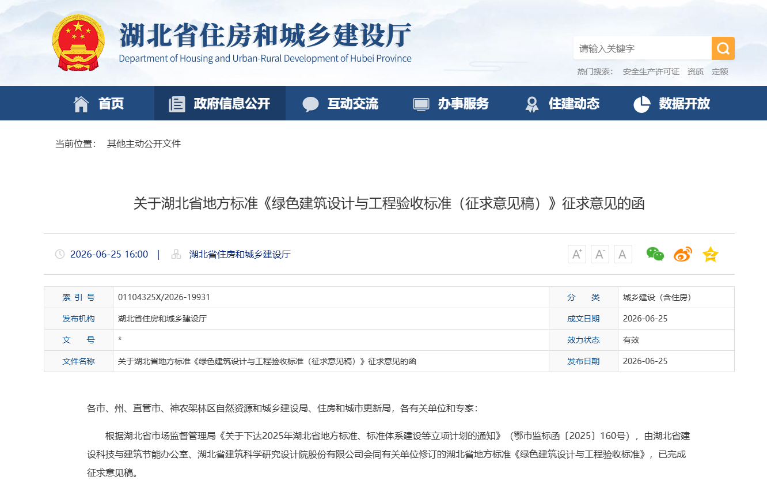This screenshot has height=492, width=767.
Task: Click the national emblem logo
Action: click(78, 43)
